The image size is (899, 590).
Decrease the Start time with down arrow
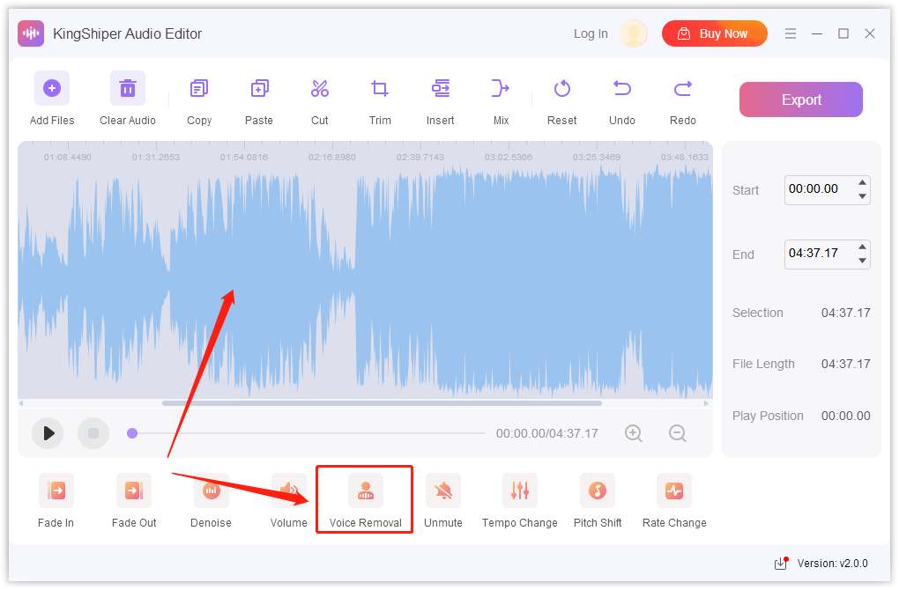click(x=862, y=196)
